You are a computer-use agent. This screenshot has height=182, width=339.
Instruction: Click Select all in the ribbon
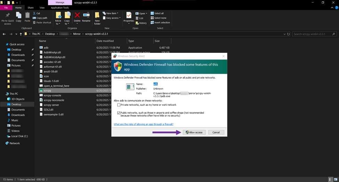click(x=157, y=13)
